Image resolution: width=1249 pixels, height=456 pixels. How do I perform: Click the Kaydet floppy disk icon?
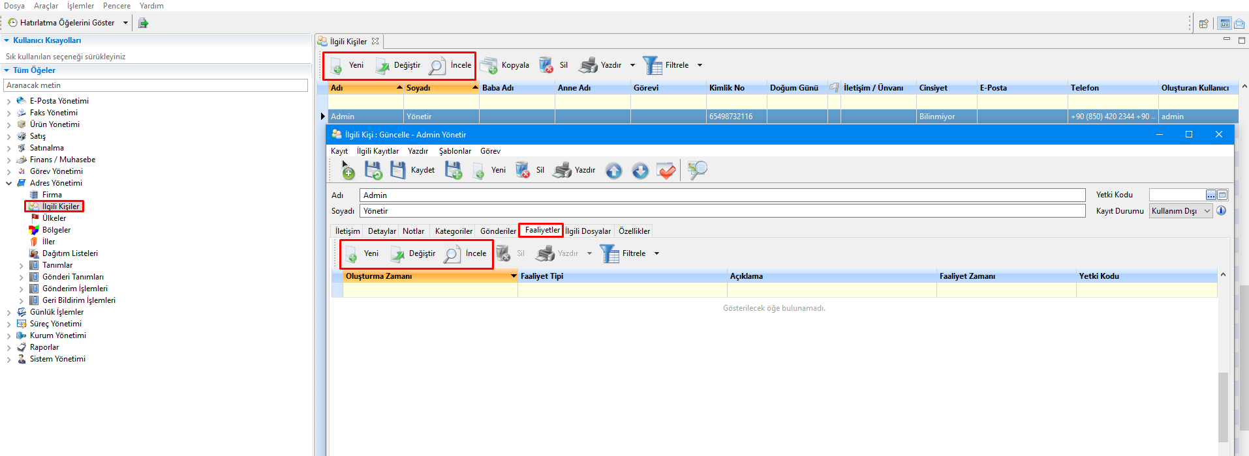[398, 170]
